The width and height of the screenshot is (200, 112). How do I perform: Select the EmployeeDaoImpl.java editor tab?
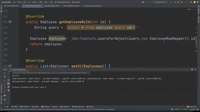pyautogui.click(x=32, y=6)
